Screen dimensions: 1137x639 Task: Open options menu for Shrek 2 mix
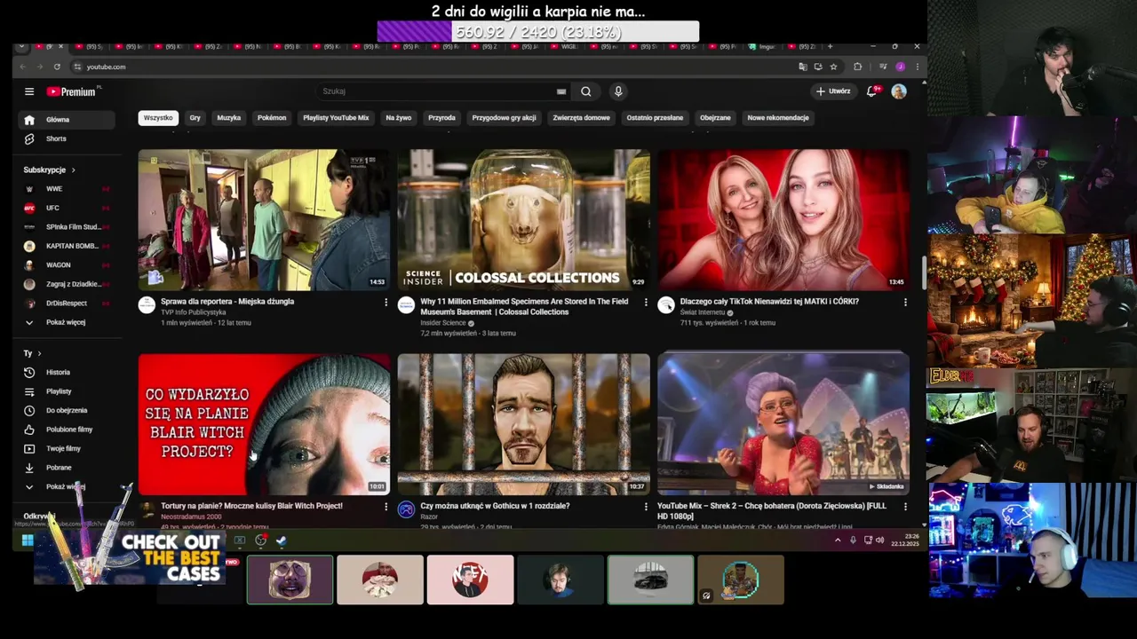point(905,507)
